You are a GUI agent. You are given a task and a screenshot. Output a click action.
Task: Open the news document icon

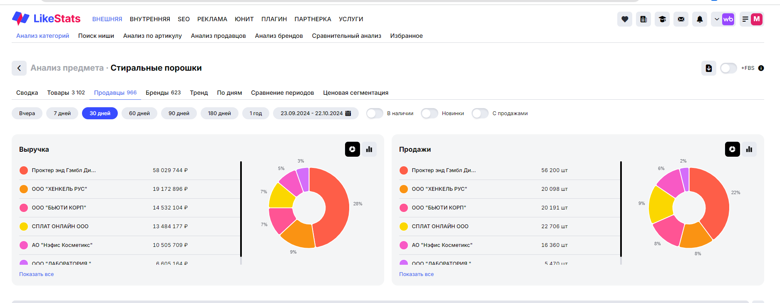tap(643, 19)
